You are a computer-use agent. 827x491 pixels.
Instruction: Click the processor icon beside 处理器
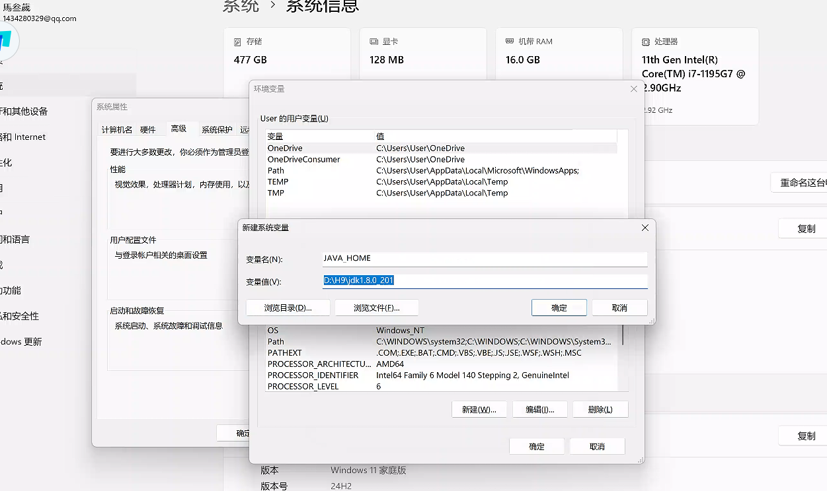click(646, 42)
